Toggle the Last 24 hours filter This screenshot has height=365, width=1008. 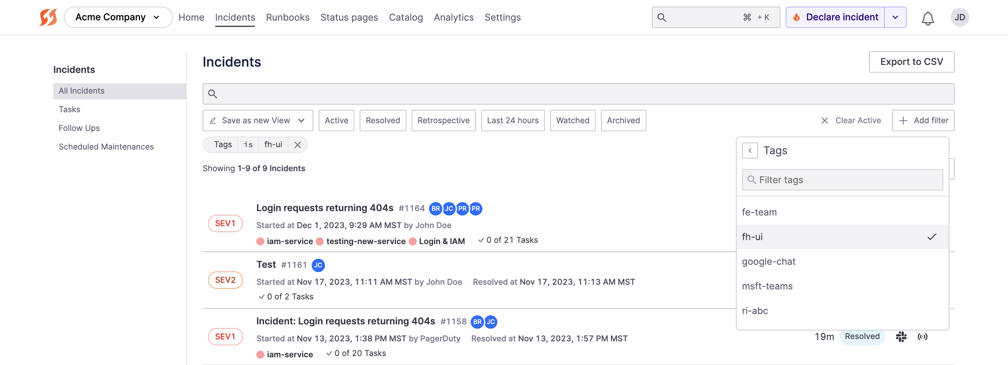pos(513,121)
